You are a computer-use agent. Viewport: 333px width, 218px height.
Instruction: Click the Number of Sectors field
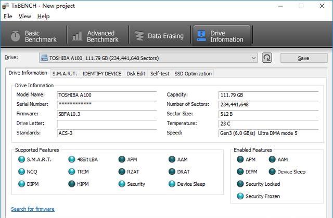tap(268, 104)
